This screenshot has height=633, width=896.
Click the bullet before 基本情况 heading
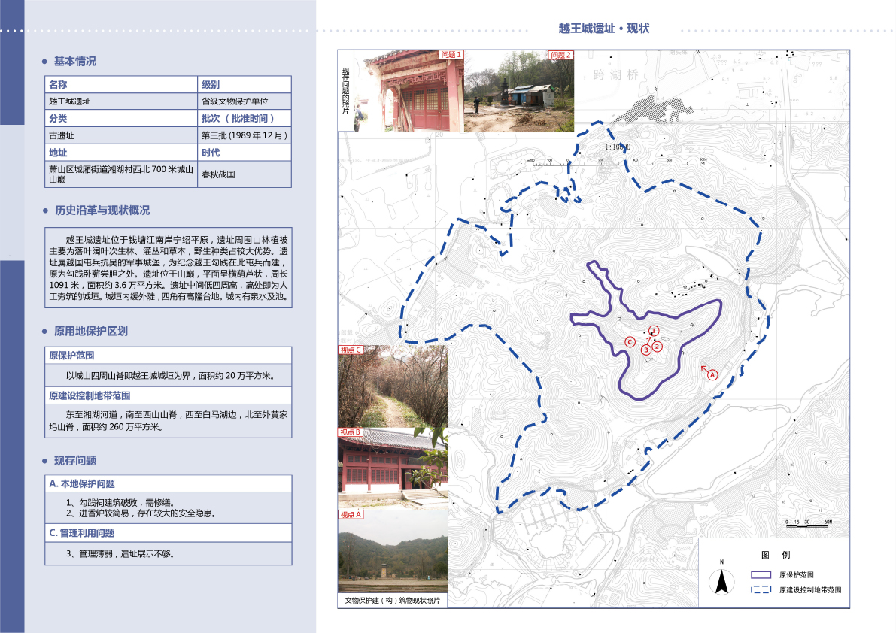tap(46, 62)
